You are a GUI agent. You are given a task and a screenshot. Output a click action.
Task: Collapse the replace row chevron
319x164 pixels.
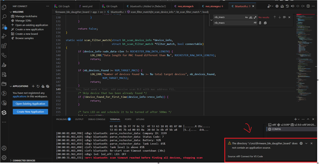point(211,20)
